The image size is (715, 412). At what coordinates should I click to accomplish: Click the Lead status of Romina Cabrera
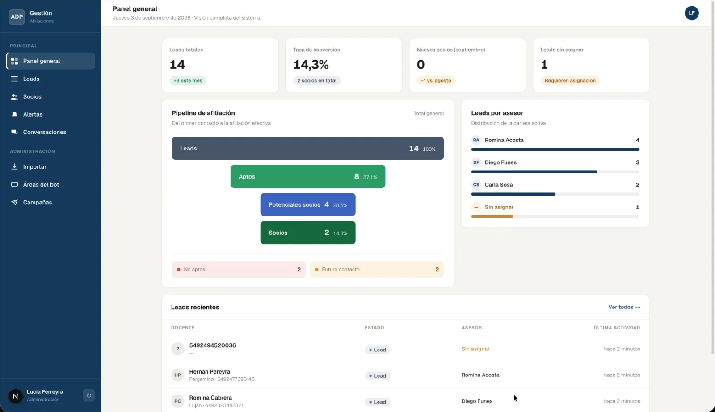pyautogui.click(x=378, y=402)
